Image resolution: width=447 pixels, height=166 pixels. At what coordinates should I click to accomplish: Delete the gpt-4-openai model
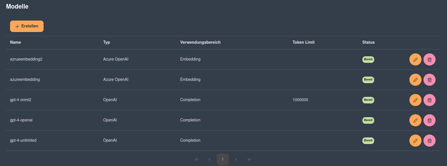(430, 120)
